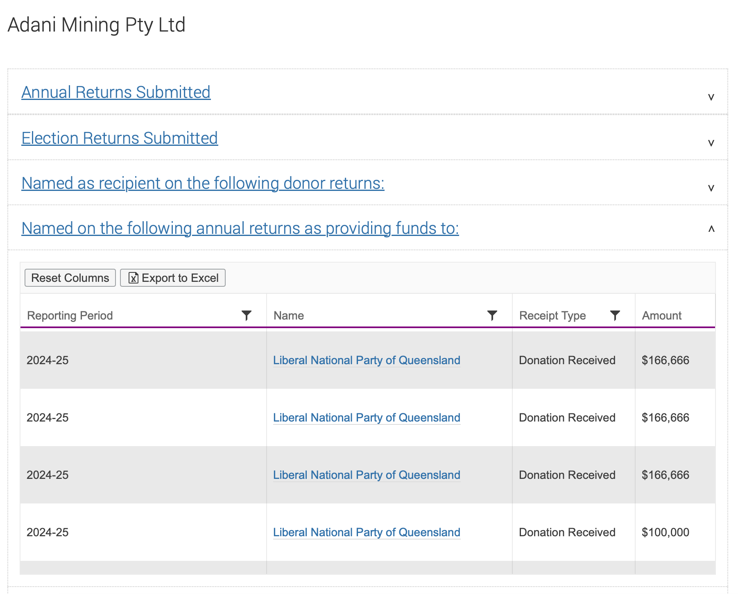738x594 pixels.
Task: Click the Reporting Period column header
Action: [x=70, y=315]
